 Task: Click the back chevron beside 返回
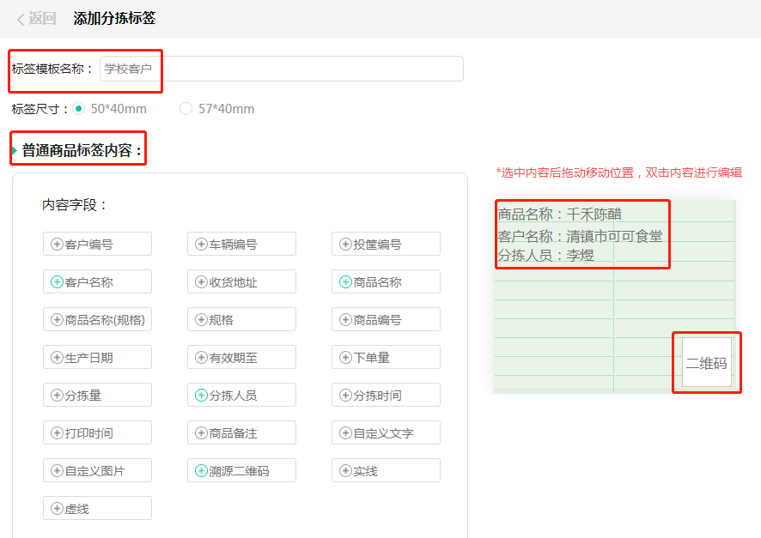click(21, 18)
